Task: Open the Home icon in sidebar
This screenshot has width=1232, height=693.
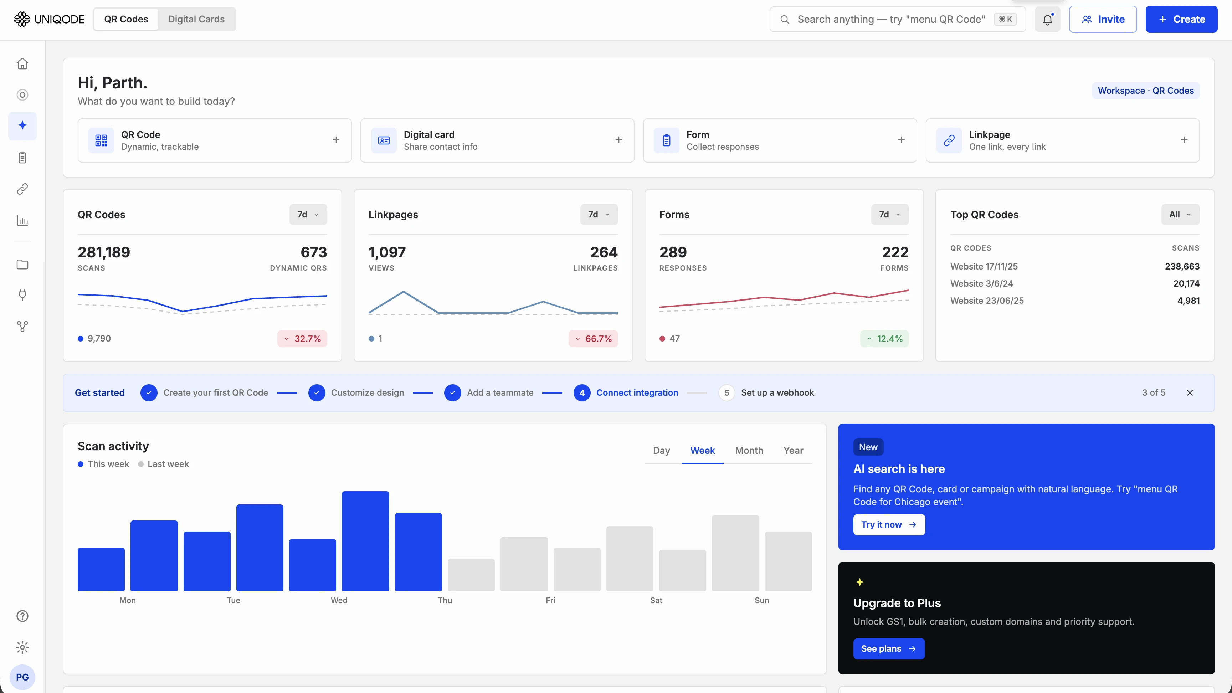Action: point(22,63)
